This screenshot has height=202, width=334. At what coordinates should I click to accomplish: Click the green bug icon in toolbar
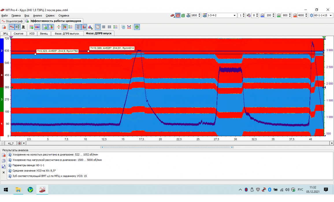tap(137, 27)
